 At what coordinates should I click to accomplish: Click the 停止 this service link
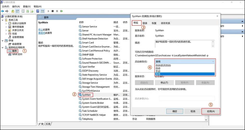click(40, 30)
